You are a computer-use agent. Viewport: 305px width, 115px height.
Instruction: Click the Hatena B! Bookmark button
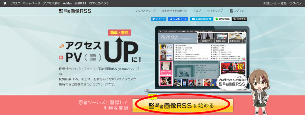click(202, 19)
